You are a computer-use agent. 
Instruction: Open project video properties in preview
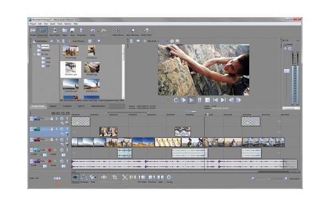point(132,41)
